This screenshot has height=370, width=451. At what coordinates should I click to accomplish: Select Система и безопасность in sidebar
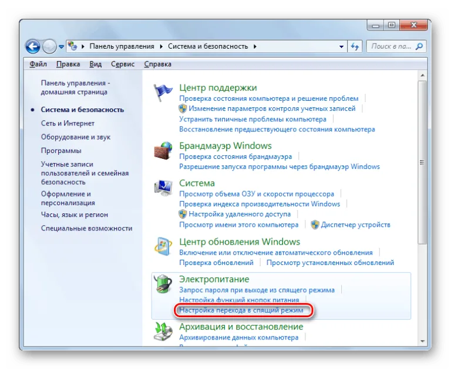(x=82, y=110)
